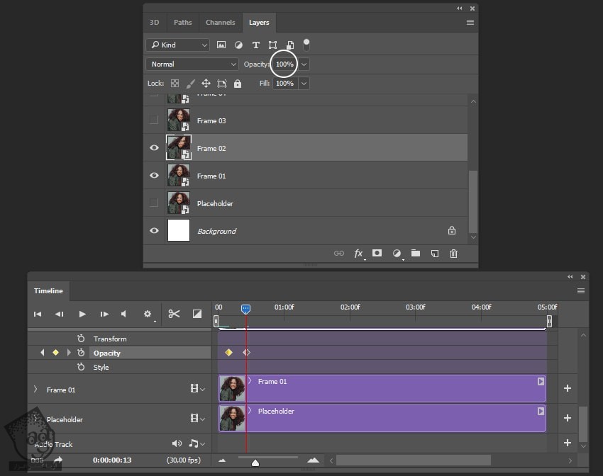Create a new layer
This screenshot has height=476, width=603.
pyautogui.click(x=435, y=253)
